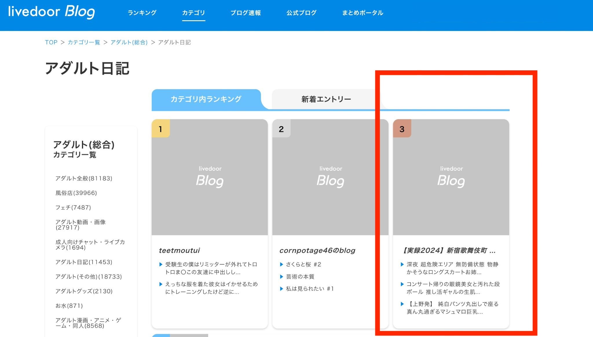Select アダルト全般(81183) category
593x337 pixels.
click(84, 178)
